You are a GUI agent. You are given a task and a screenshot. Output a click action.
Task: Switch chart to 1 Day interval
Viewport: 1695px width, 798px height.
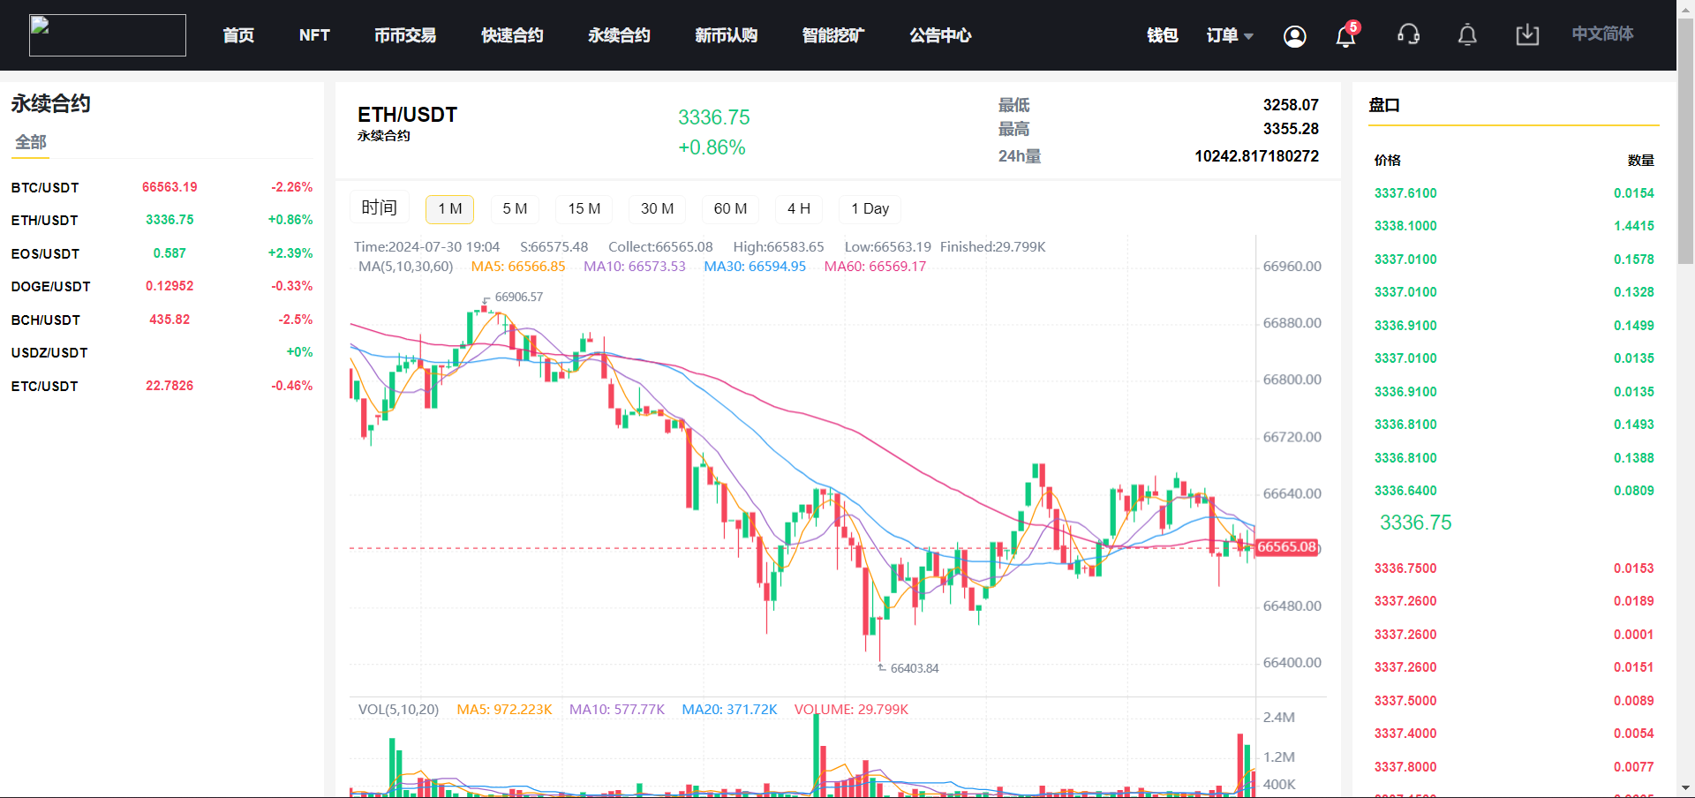870,209
